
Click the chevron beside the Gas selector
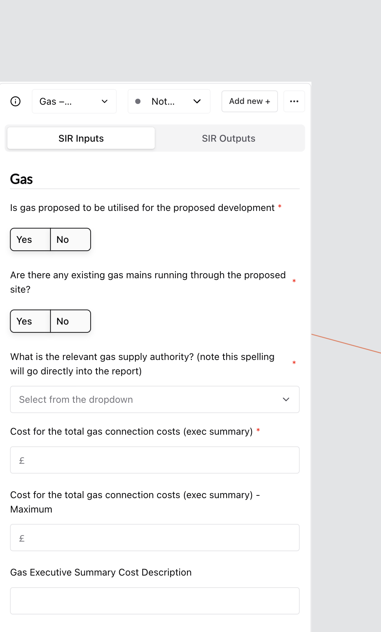tap(105, 102)
